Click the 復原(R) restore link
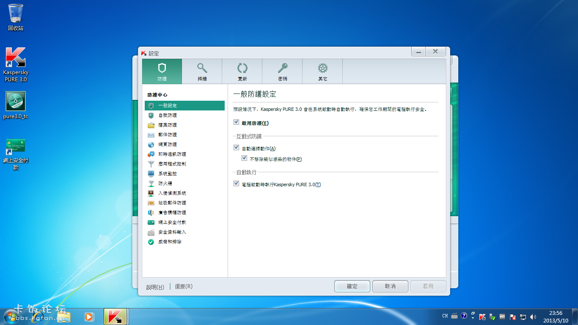Image resolution: width=578 pixels, height=325 pixels. click(184, 286)
